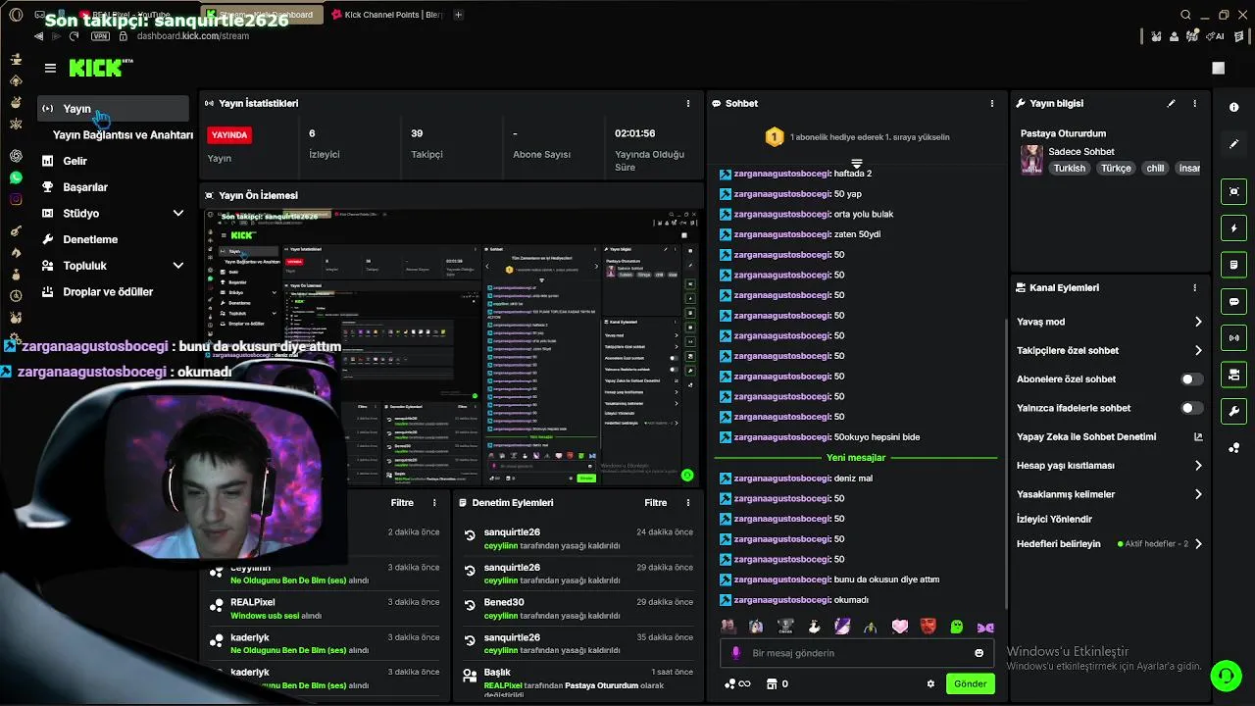The image size is (1255, 706).
Task: Click the pencil icon in right rail
Action: tap(1233, 144)
